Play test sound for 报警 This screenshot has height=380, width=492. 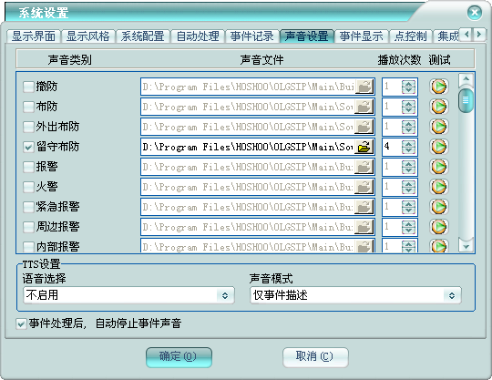(x=438, y=167)
